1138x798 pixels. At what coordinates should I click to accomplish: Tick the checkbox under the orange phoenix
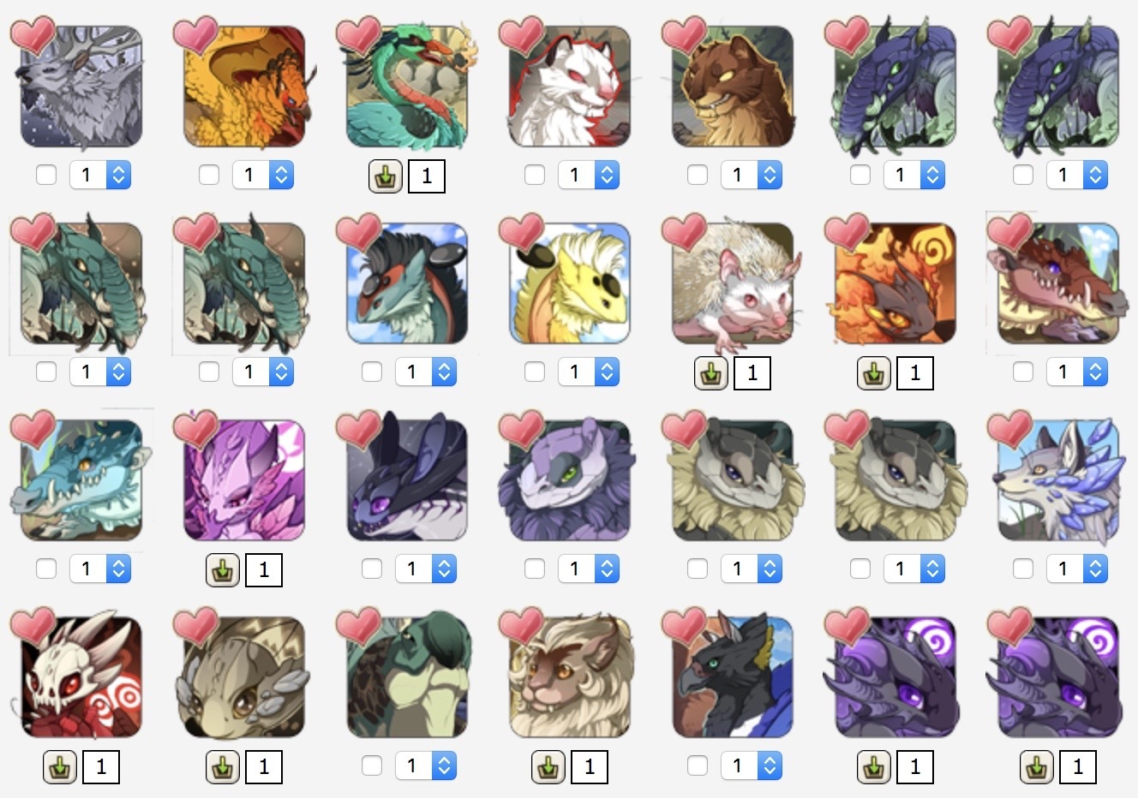tap(209, 175)
